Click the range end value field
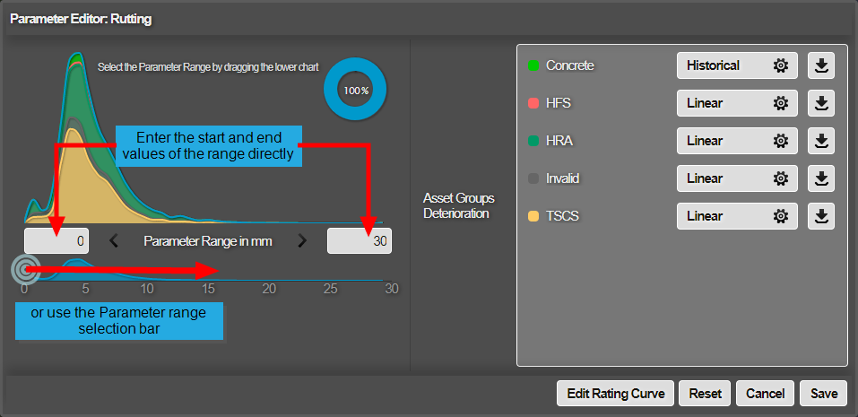The width and height of the screenshot is (858, 417). point(359,240)
